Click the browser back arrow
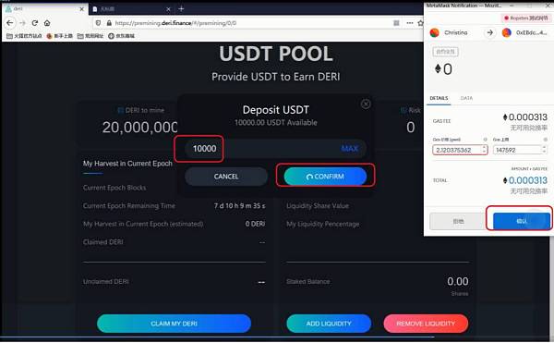This screenshot has height=343, width=554. [x=9, y=23]
